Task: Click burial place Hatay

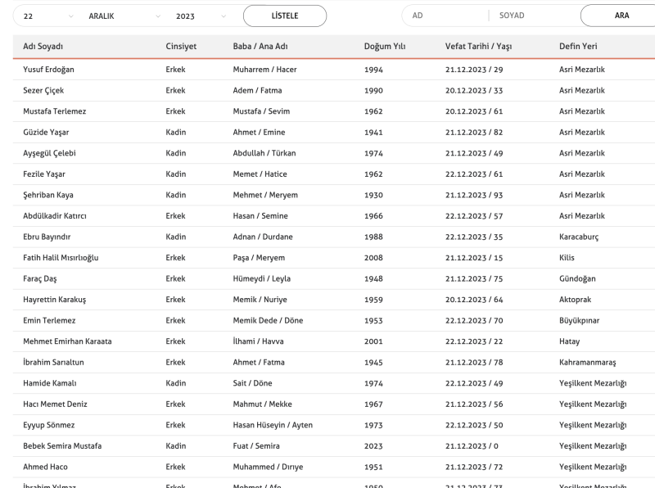Action: (x=569, y=341)
